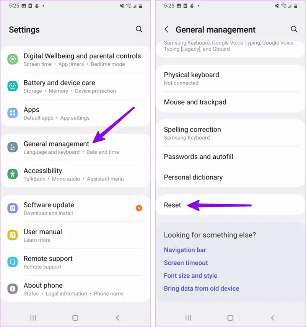Tap home button in left navigation bar
306x327 pixels.
75,318
